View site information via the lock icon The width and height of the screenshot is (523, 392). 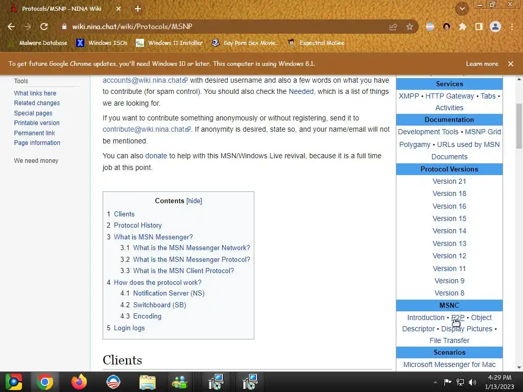(64, 27)
